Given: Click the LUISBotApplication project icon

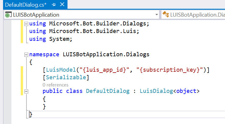Looking at the screenshot, I should click(x=8, y=15).
